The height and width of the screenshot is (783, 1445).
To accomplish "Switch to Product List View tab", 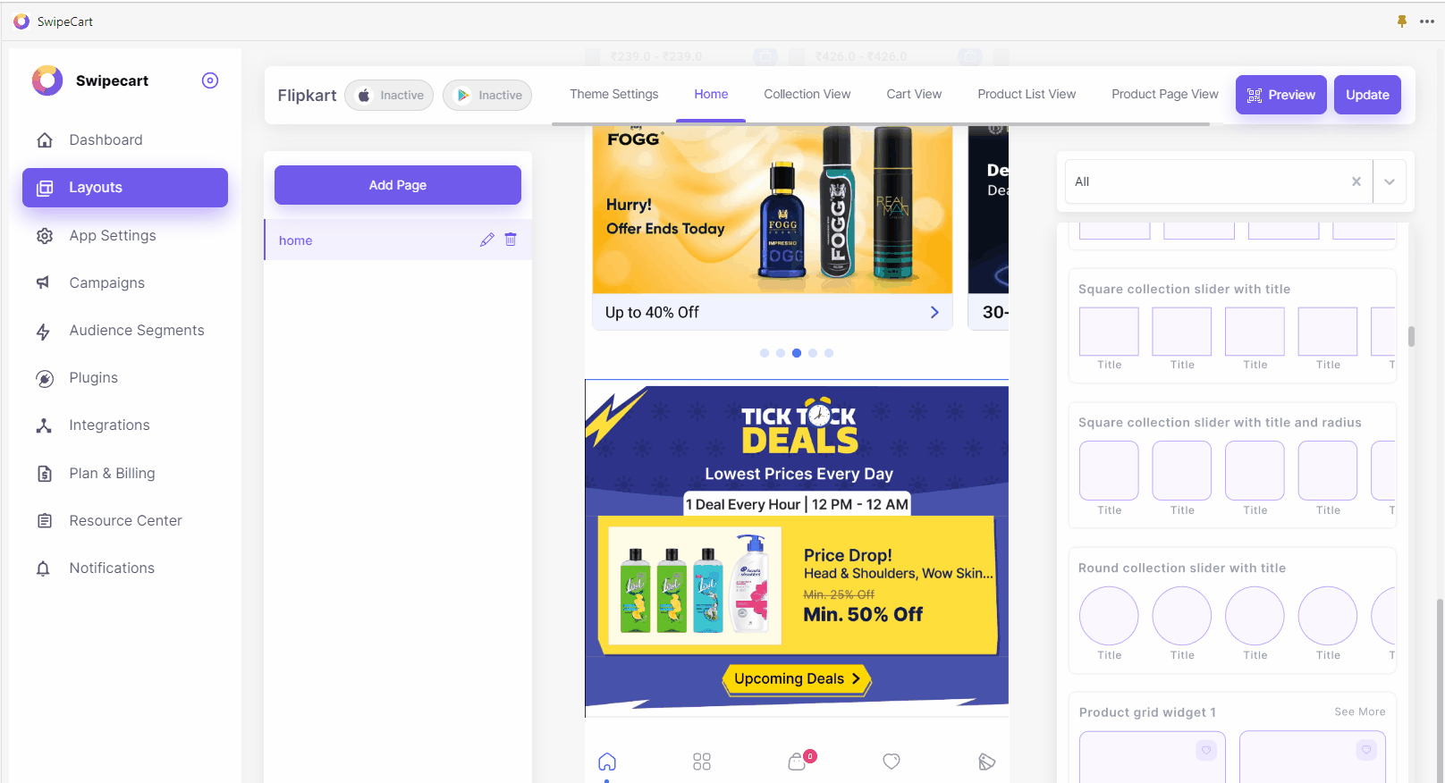I will (x=1027, y=95).
